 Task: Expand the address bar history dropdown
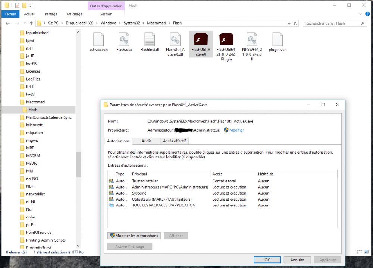pyautogui.click(x=289, y=23)
